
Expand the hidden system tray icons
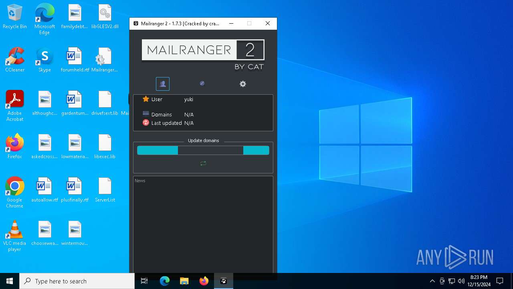click(432, 281)
